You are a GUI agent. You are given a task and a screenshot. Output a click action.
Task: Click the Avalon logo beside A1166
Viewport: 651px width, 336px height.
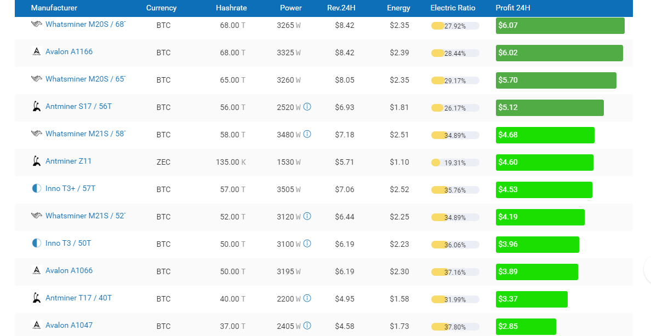point(37,51)
